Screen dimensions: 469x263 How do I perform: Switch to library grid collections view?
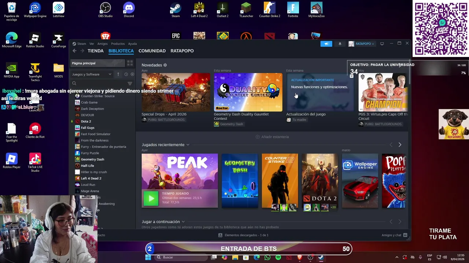(130, 63)
